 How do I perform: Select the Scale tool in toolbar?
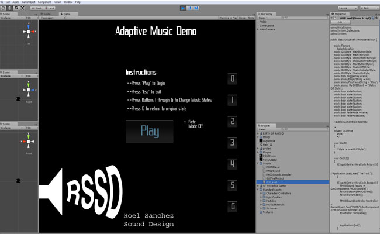pyautogui.click(x=22, y=8)
